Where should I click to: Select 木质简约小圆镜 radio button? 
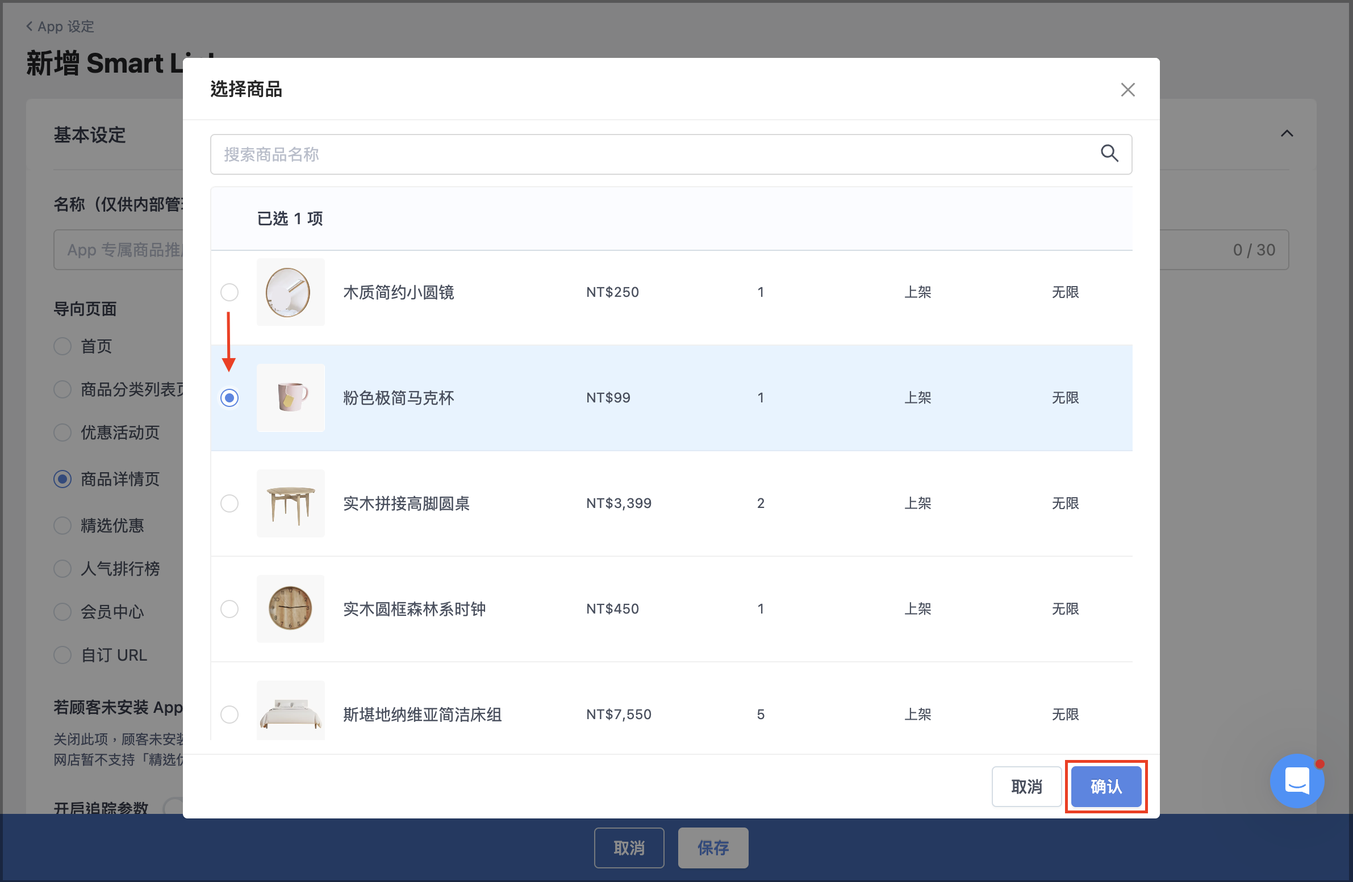[229, 292]
